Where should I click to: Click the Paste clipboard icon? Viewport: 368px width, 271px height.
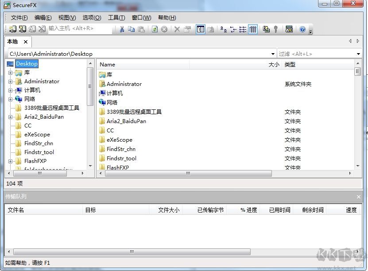pyautogui.click(x=141, y=29)
